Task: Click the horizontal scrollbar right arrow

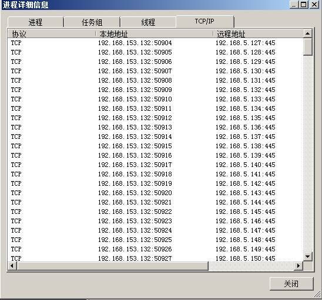Action: point(298,266)
